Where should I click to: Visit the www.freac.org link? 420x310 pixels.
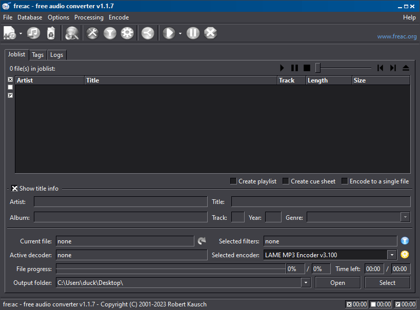coord(396,36)
